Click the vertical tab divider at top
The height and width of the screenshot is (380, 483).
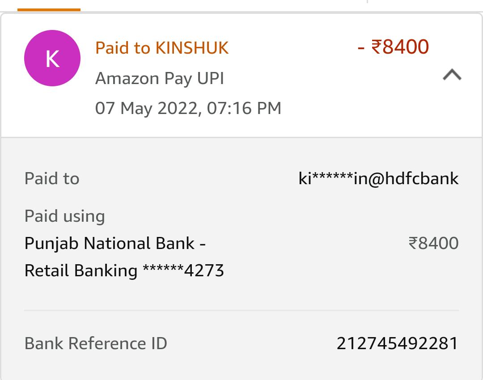tap(367, 2)
